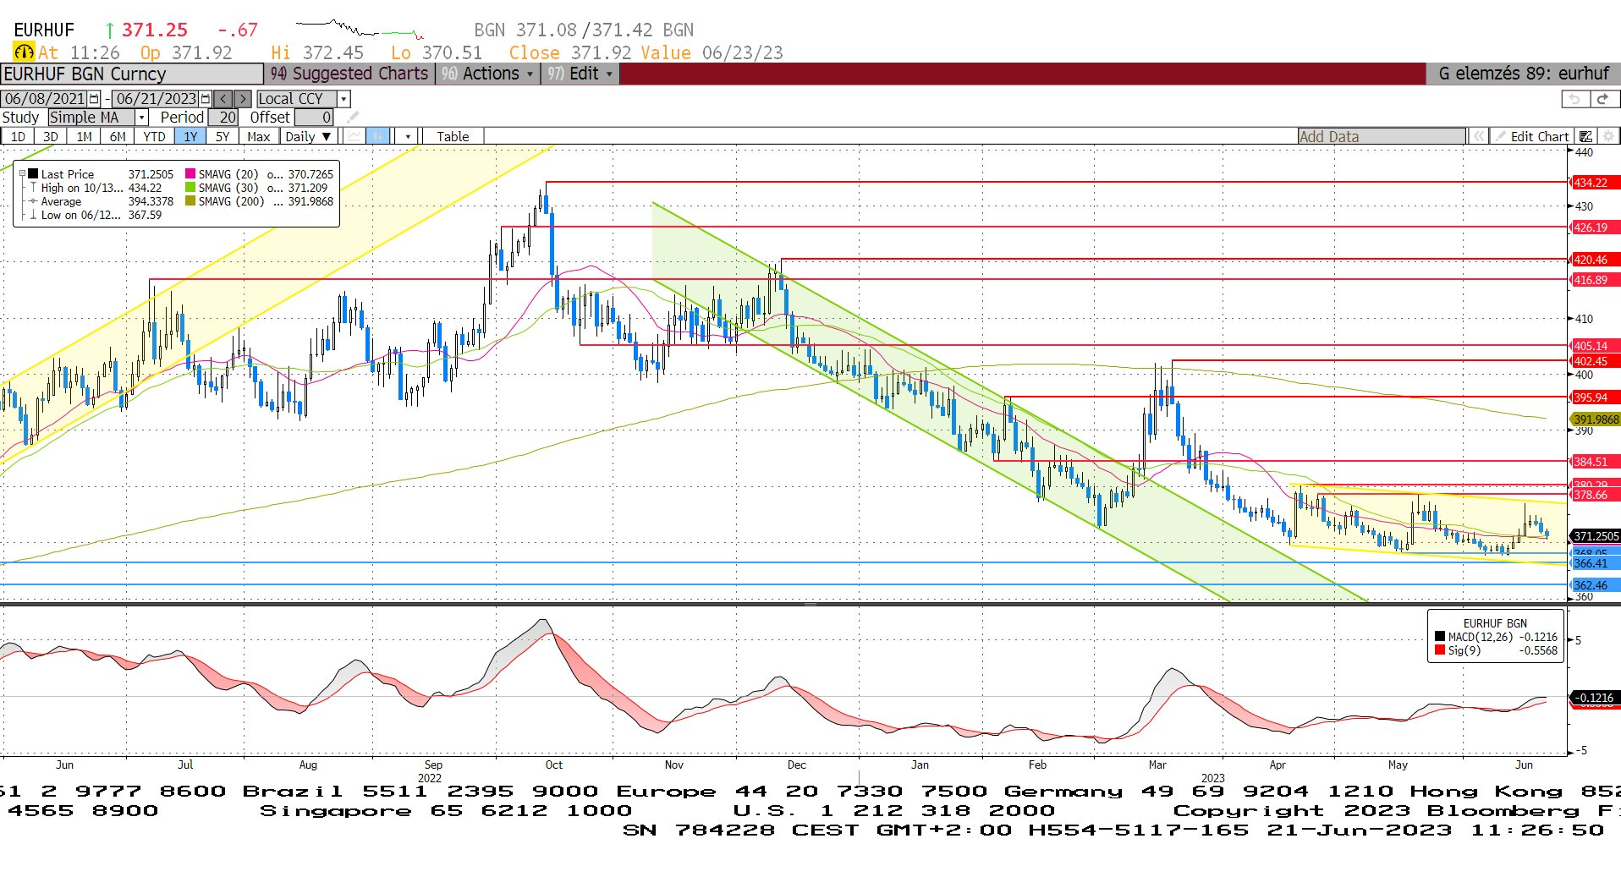Open the chart style dropdown arrow
Image resolution: width=1621 pixels, height=877 pixels.
[x=408, y=136]
